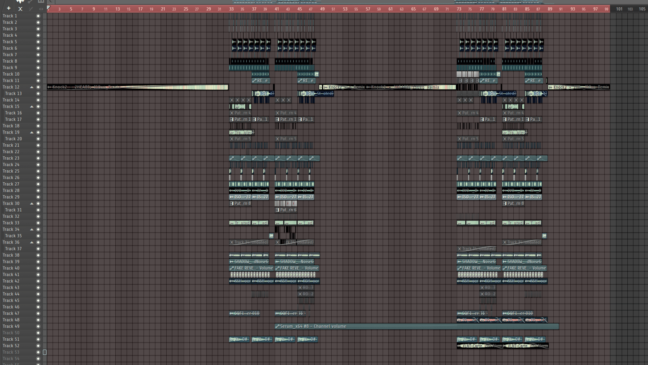Viewport: 648px width, 365px height.
Task: Select the Track 43 label
Action: (x=11, y=288)
